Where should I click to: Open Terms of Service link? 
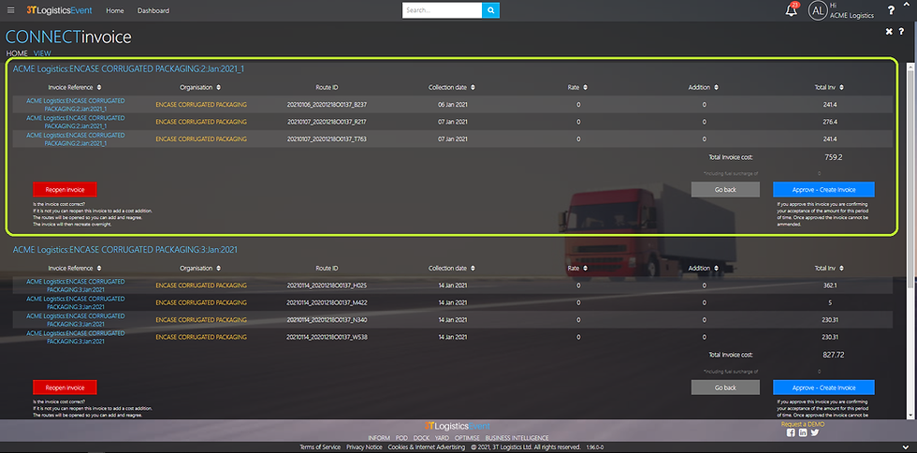point(320,447)
